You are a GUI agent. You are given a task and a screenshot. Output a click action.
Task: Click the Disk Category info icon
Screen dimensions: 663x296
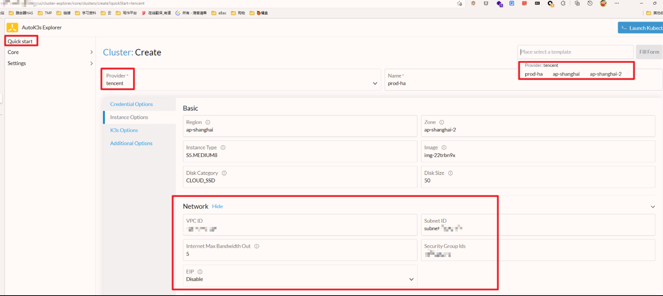224,173
